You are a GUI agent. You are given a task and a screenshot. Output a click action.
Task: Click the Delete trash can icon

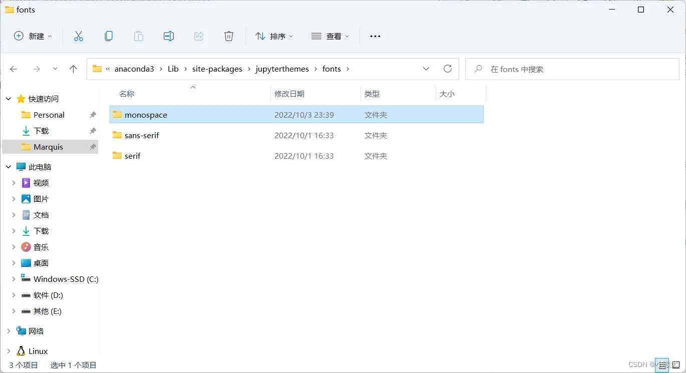tap(229, 36)
